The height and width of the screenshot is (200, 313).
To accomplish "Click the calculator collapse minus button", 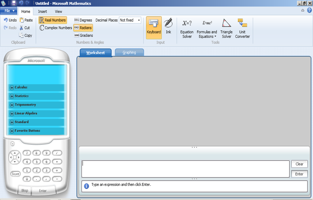I will pyautogui.click(x=13, y=144).
